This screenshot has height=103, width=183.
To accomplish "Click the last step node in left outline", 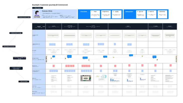I will [x=24, y=81].
